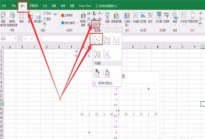Insert a Slicer (切片器)
Viewport: 205px width, 139px height.
point(159,17)
